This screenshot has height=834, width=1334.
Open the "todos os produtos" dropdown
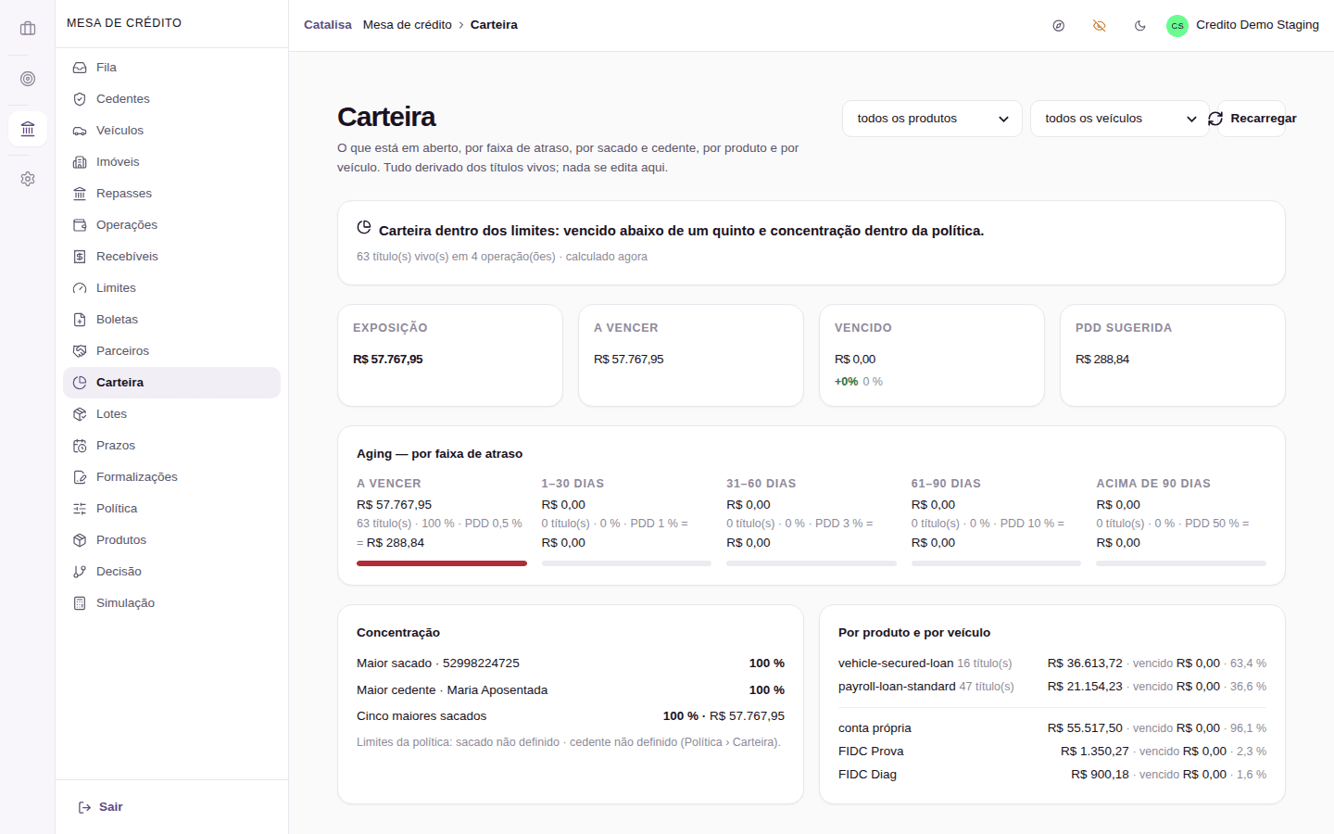(x=932, y=119)
